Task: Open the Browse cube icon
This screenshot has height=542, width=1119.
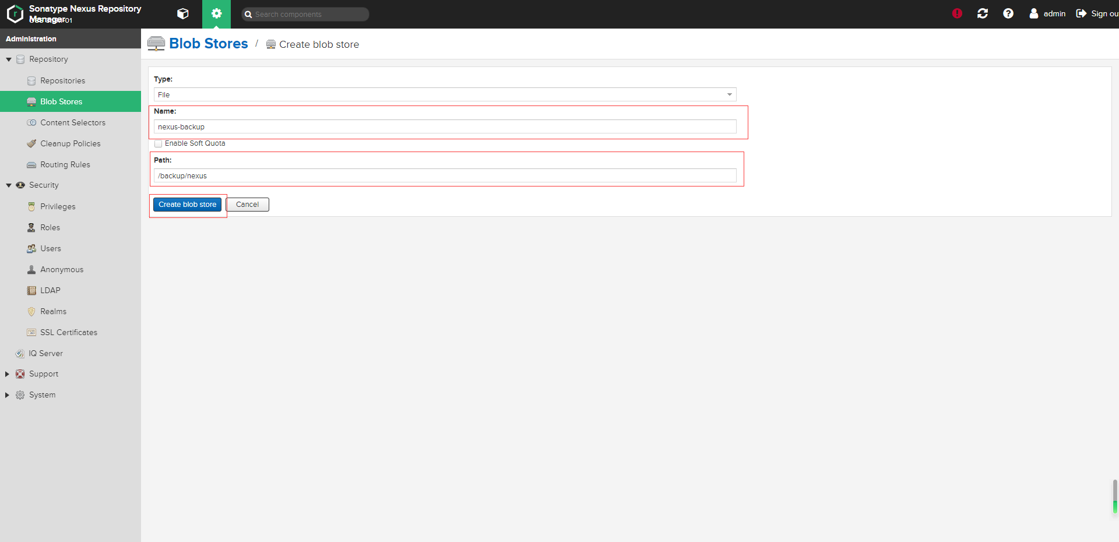Action: 183,14
